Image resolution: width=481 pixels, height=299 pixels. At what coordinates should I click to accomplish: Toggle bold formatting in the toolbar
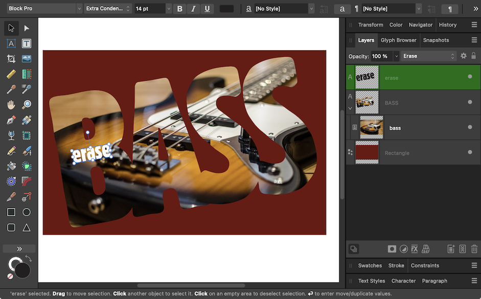[179, 8]
